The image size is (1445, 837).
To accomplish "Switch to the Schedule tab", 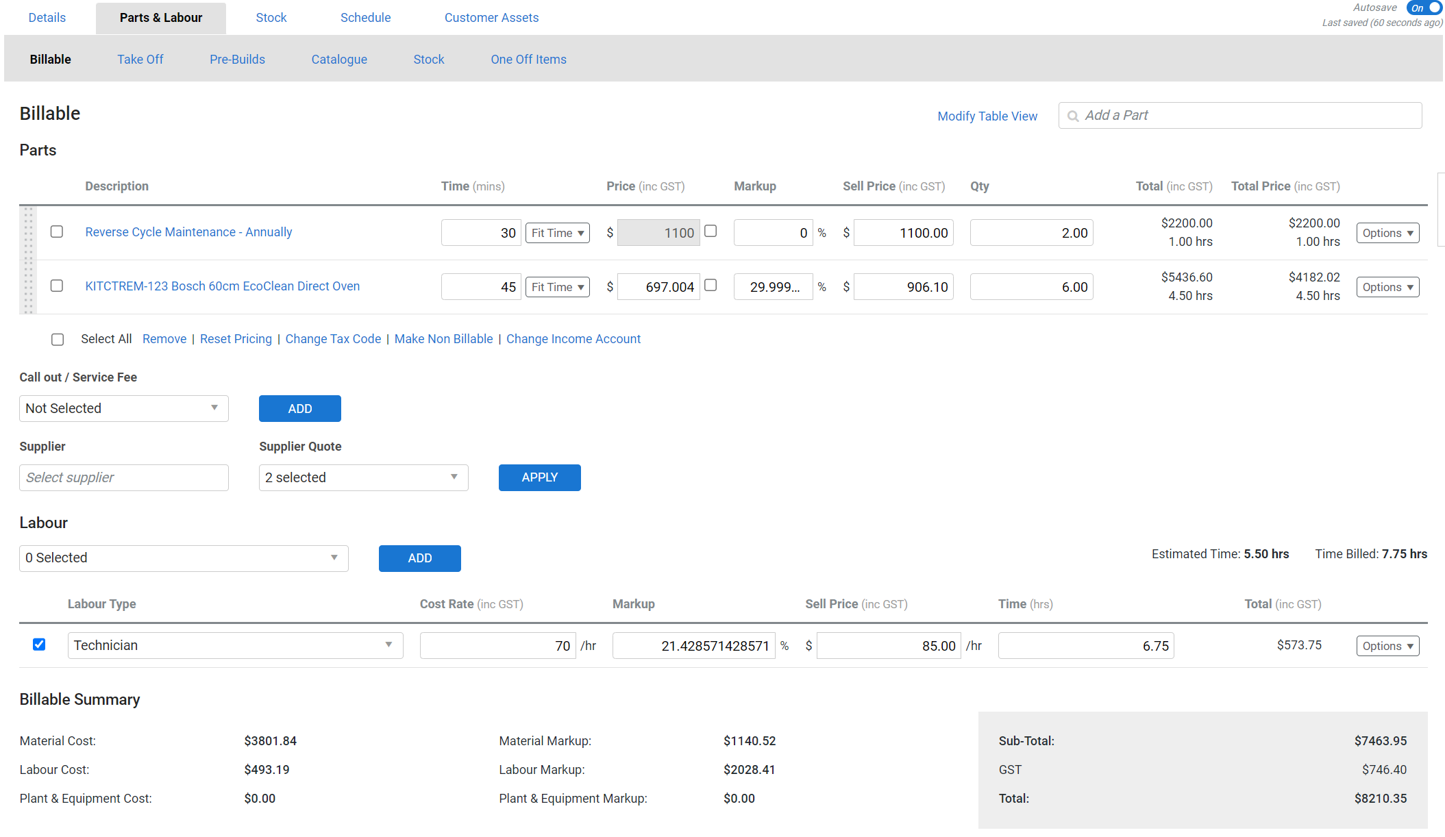I will 366,18.
